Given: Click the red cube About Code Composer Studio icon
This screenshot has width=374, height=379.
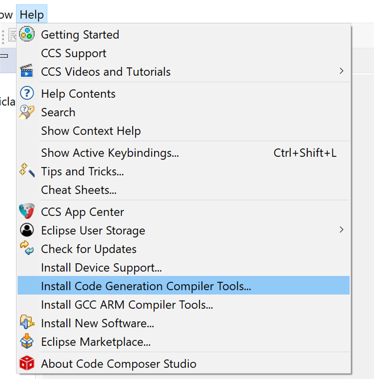Looking at the screenshot, I should (x=27, y=363).
